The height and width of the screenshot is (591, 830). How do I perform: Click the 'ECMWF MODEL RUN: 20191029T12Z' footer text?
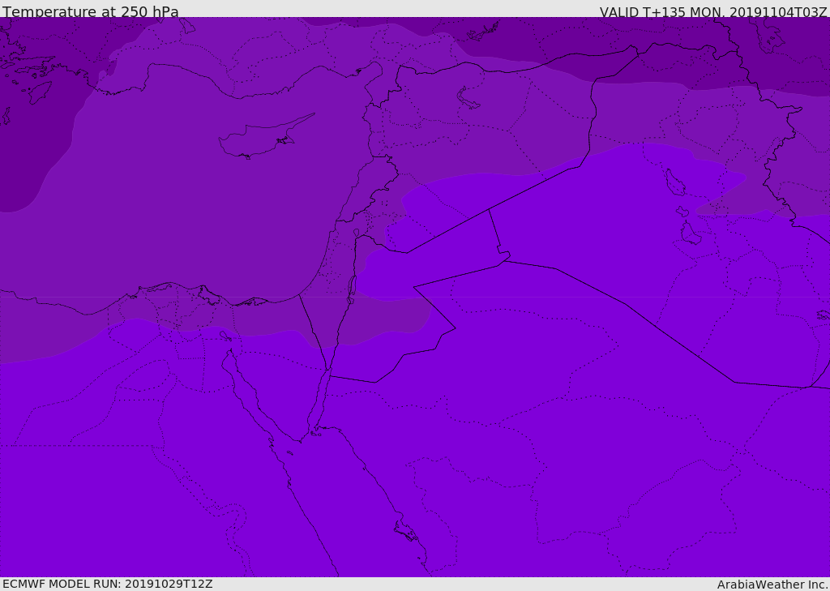pos(108,585)
